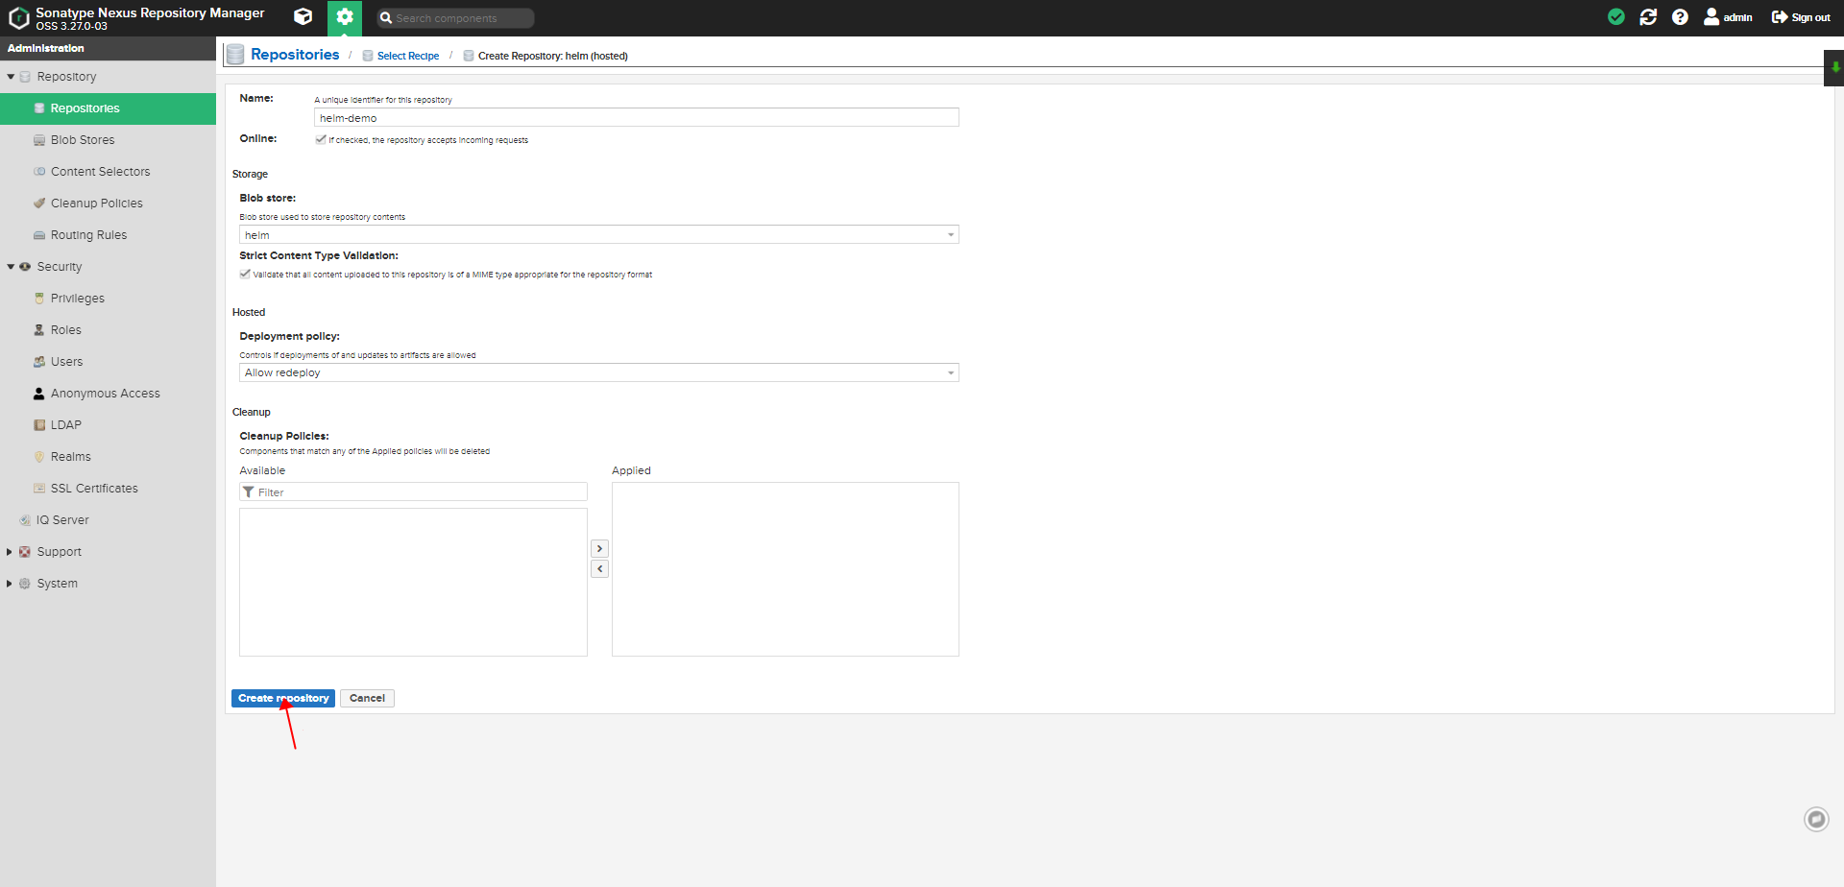1844x887 pixels.
Task: Click the Content Selectors icon
Action: pyautogui.click(x=39, y=172)
